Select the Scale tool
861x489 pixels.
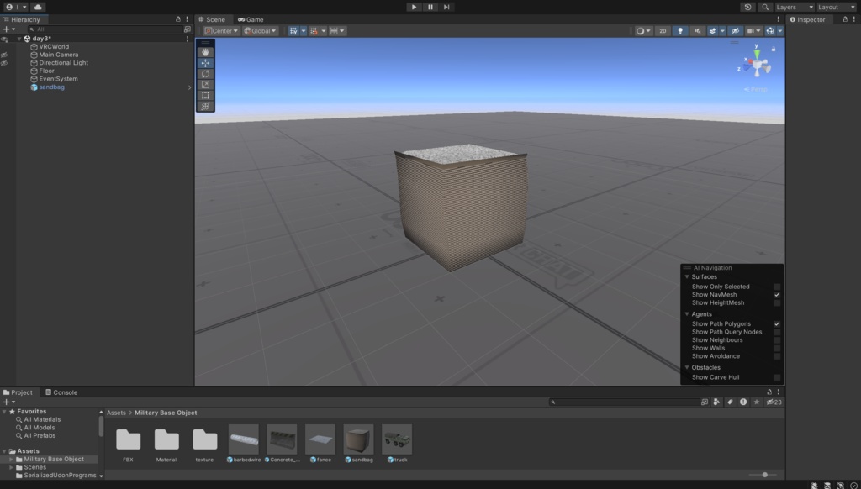[205, 85]
